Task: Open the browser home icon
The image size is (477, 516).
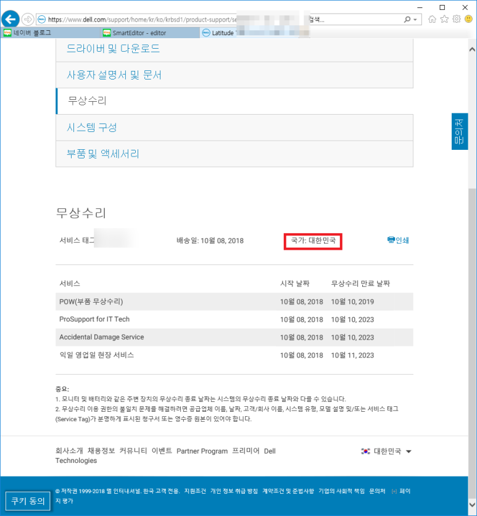Action: (432, 19)
